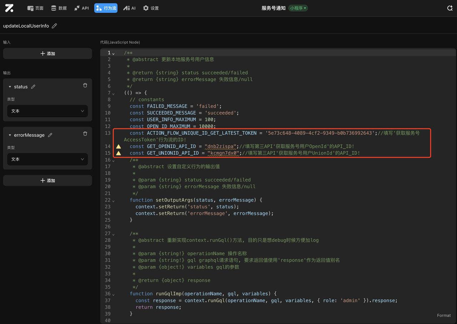Click runGqlImp function name on line 36
457x324 pixels.
[x=169, y=294]
